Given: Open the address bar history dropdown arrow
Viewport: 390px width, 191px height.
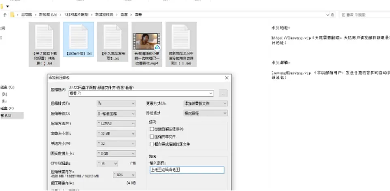Looking at the screenshot, I should coord(327,15).
